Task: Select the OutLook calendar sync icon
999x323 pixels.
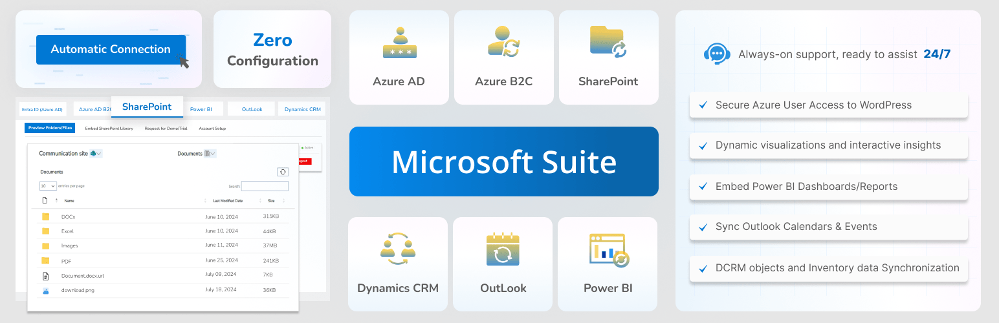Action: click(503, 250)
